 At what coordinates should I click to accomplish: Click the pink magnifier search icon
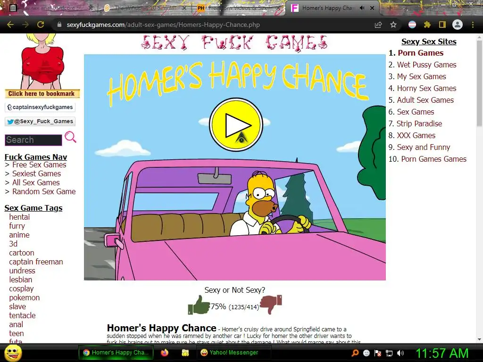click(x=71, y=137)
